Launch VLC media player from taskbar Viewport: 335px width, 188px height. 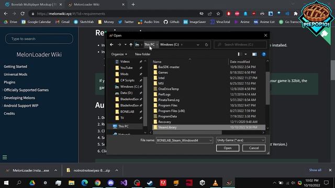click(215, 183)
